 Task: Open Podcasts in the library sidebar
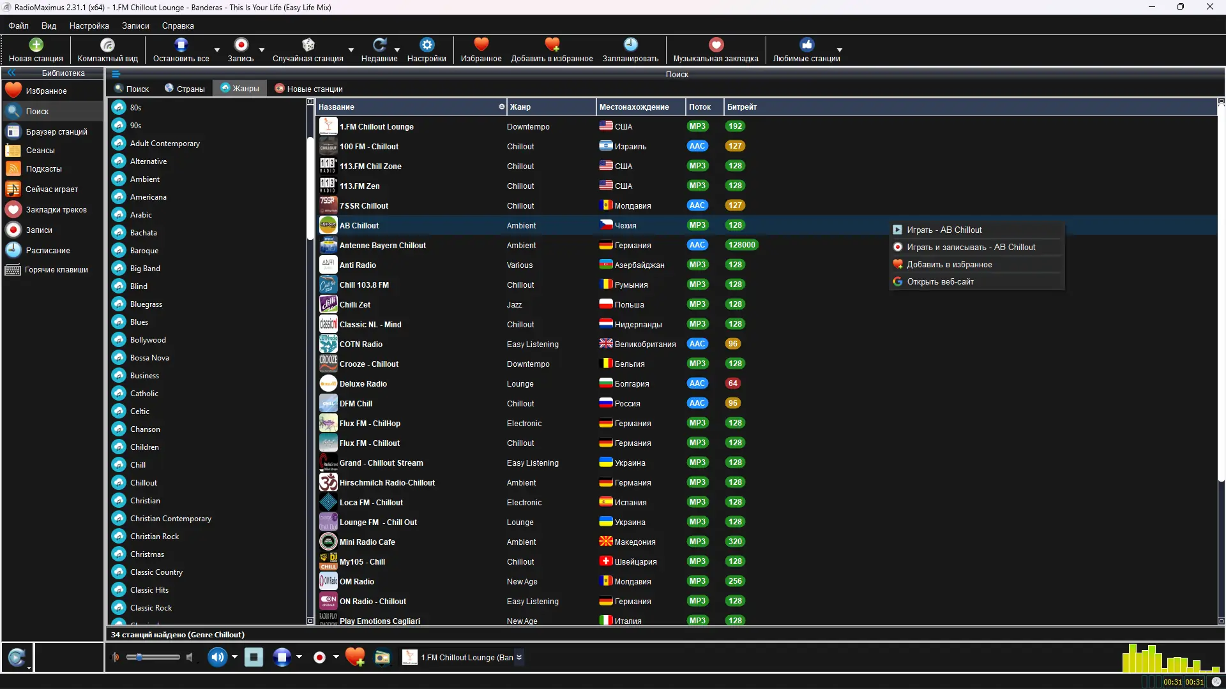point(43,169)
